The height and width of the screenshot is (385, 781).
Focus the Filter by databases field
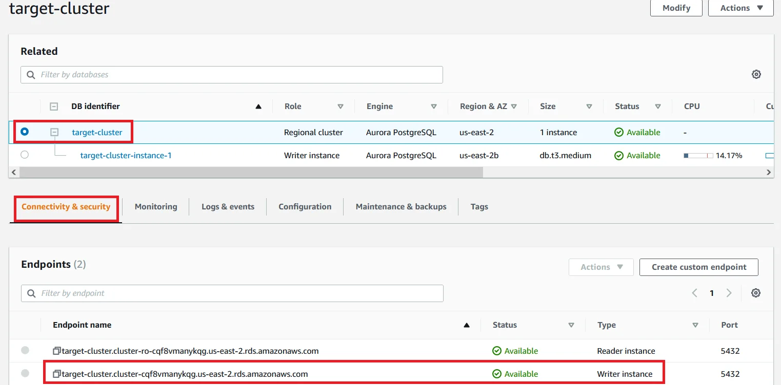(x=232, y=75)
